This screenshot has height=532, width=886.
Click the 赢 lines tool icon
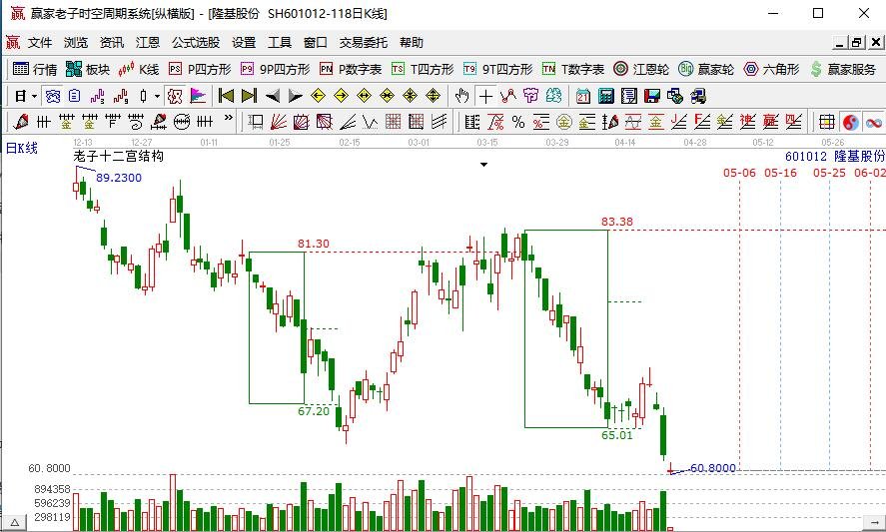[x=770, y=122]
